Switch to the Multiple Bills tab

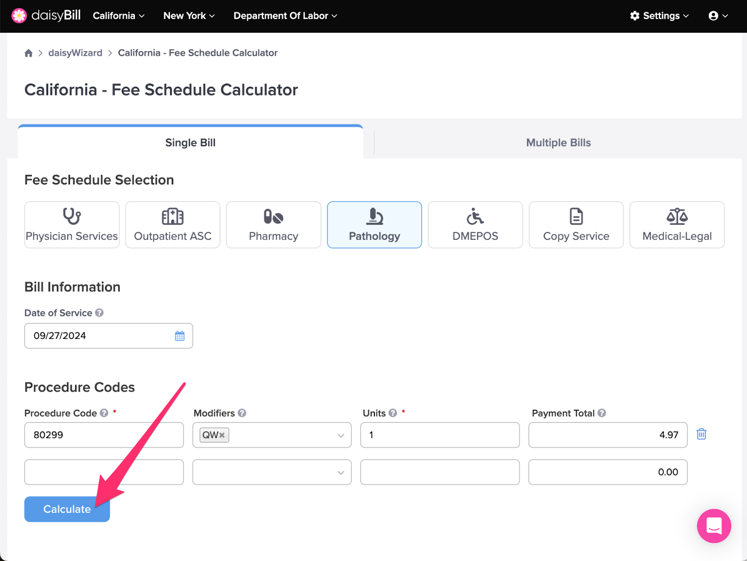[x=558, y=143]
